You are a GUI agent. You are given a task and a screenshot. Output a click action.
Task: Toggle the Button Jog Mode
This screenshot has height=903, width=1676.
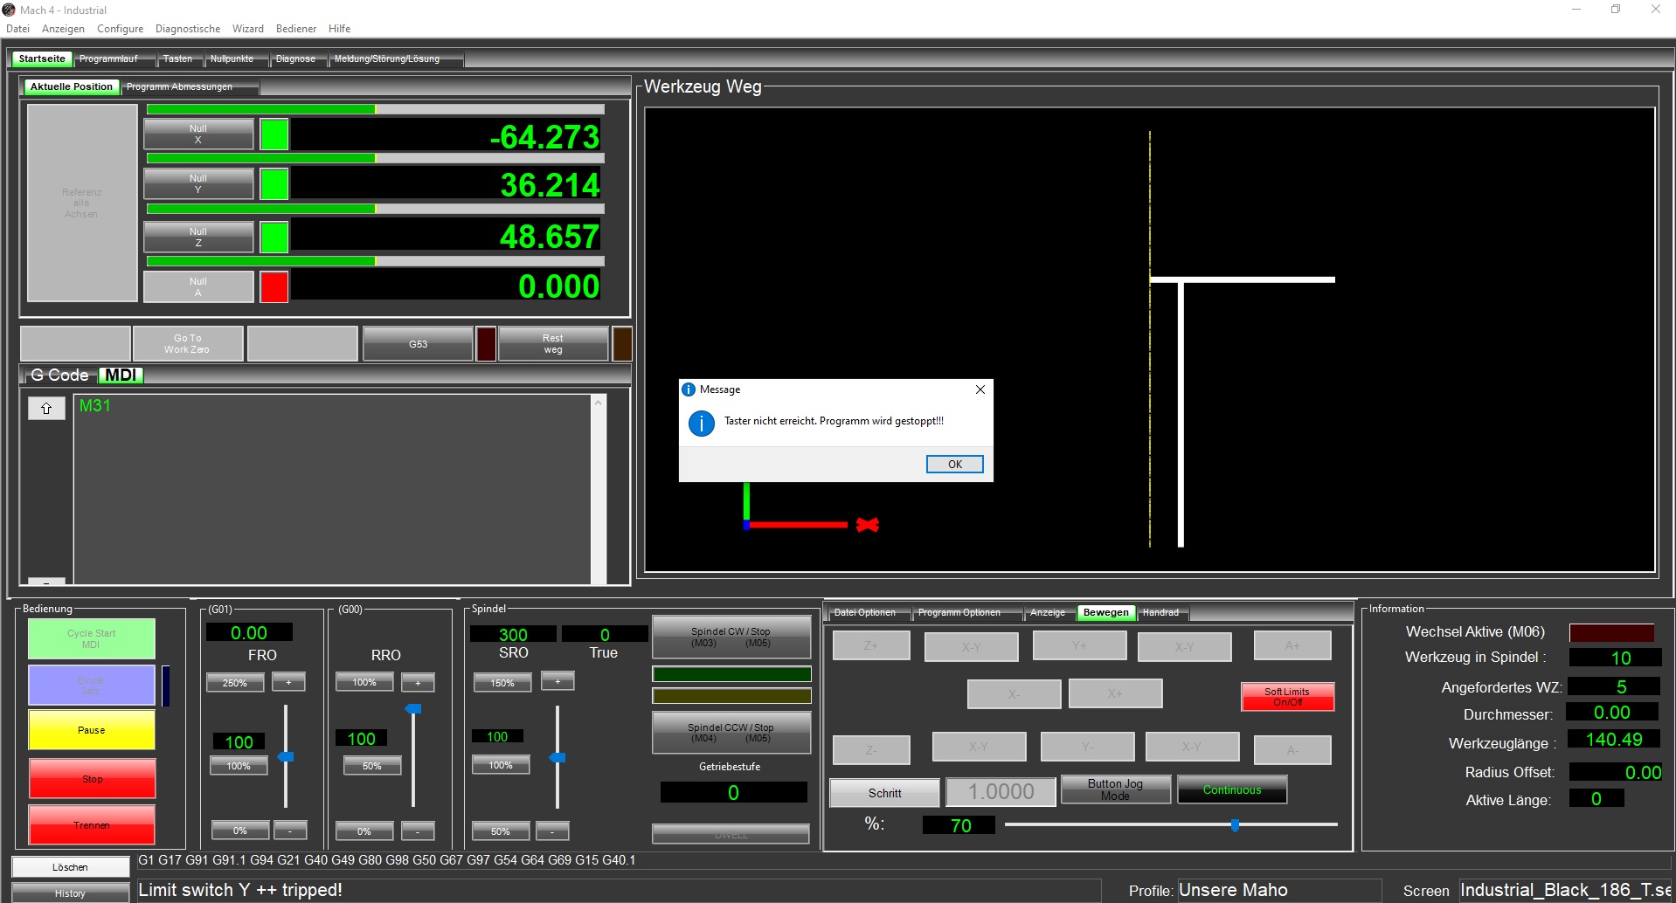1115,789
